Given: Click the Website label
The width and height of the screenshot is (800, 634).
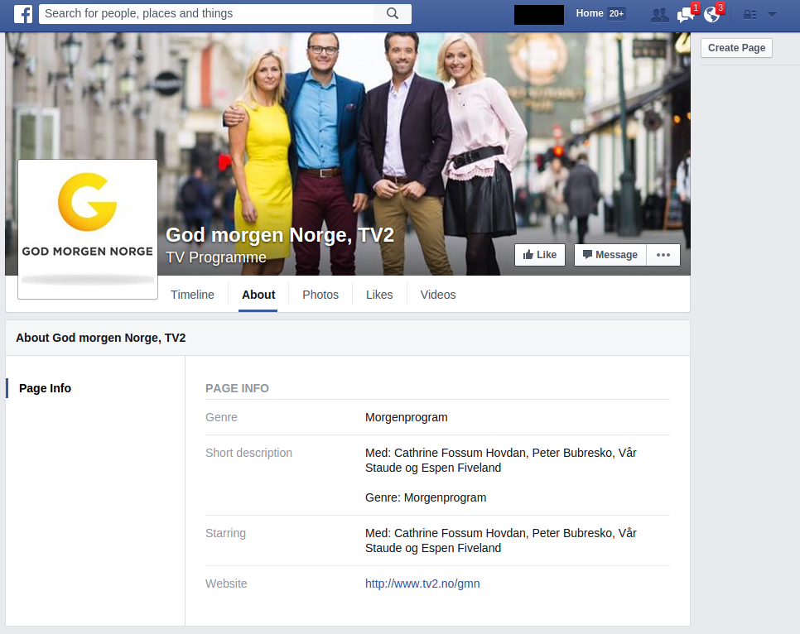Looking at the screenshot, I should click(226, 584).
